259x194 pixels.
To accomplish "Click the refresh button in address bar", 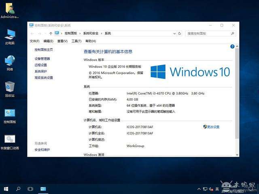I will tap(180, 34).
